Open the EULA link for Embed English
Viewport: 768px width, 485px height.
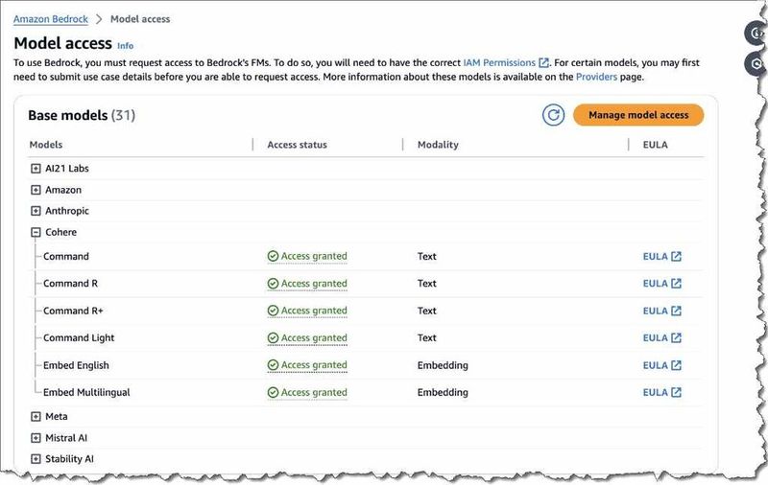pyautogui.click(x=661, y=365)
